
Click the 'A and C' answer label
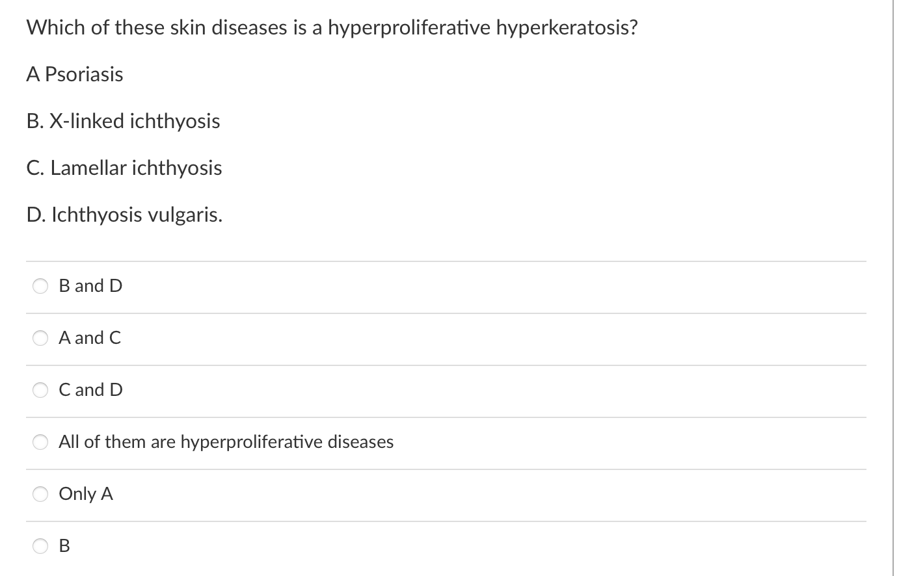(89, 337)
